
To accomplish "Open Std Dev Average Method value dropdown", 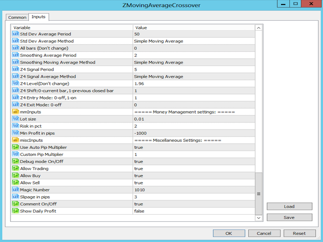I will tap(194, 41).
